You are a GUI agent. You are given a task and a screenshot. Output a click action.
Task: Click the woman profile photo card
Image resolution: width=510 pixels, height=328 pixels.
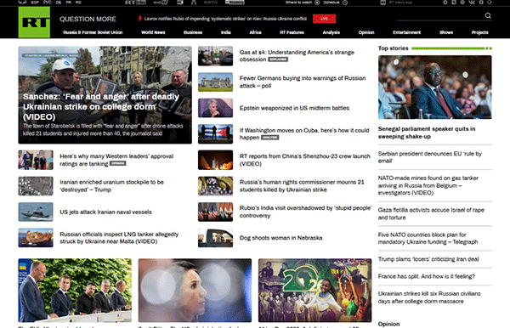click(x=195, y=291)
